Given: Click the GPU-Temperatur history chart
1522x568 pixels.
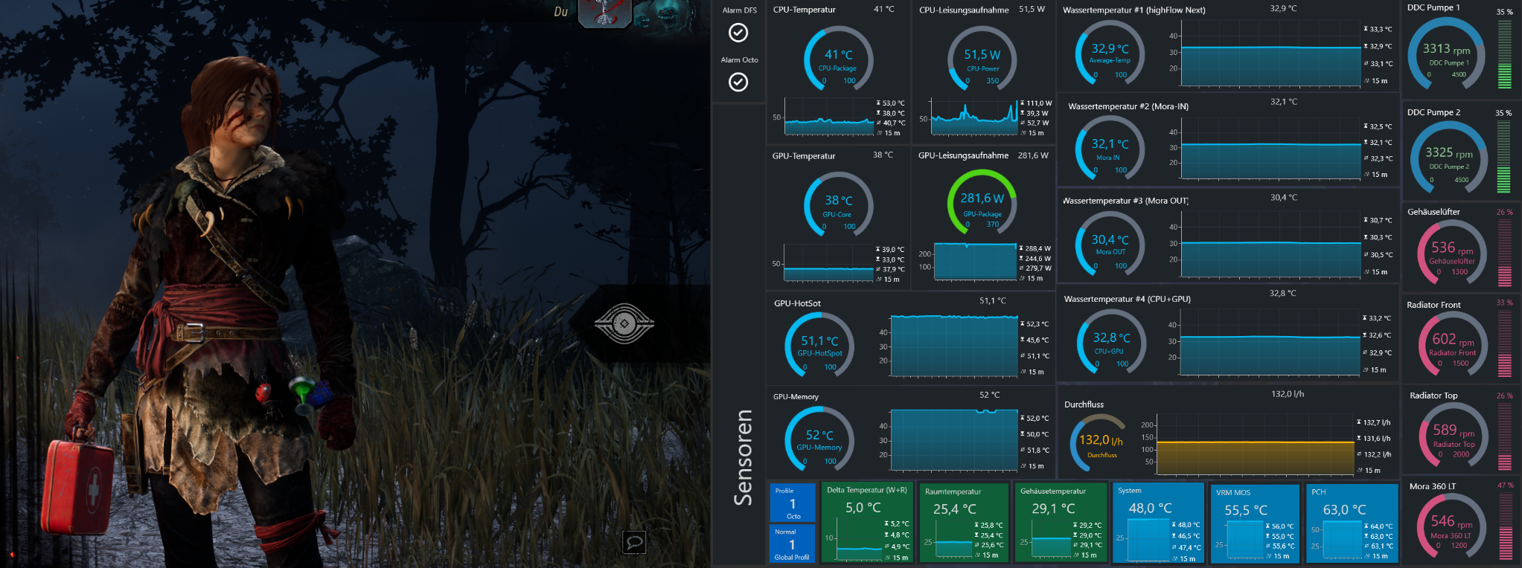Looking at the screenshot, I should coord(828,263).
